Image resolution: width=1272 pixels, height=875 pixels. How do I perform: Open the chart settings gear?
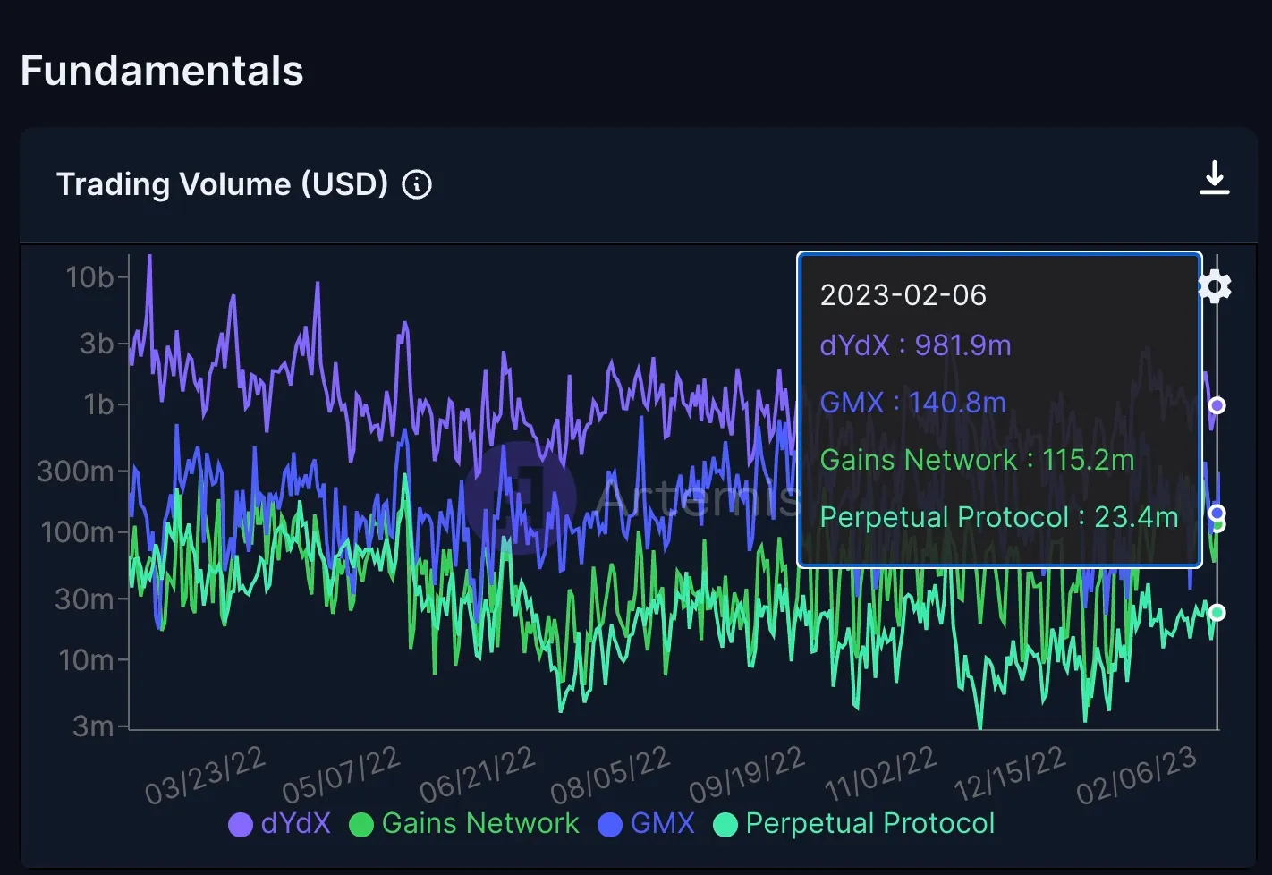coord(1215,287)
